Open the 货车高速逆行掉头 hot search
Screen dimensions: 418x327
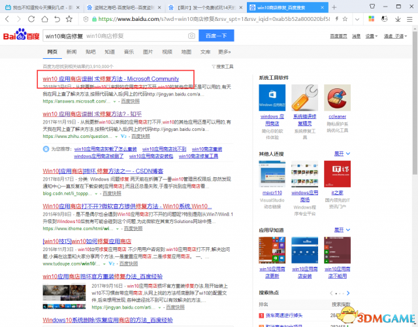click(x=284, y=315)
